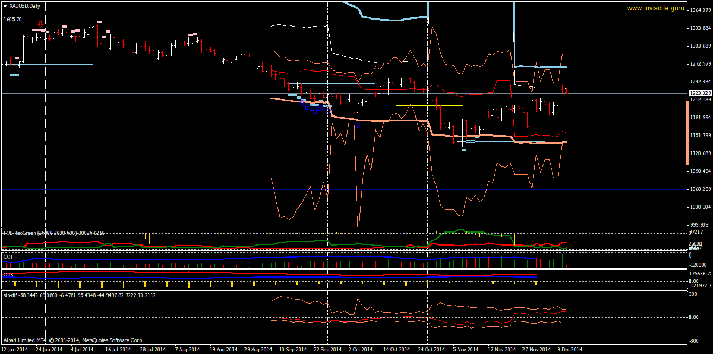The width and height of the screenshot is (713, 354).
Task: Click the sip-dif indicator values label
Action: [79, 295]
